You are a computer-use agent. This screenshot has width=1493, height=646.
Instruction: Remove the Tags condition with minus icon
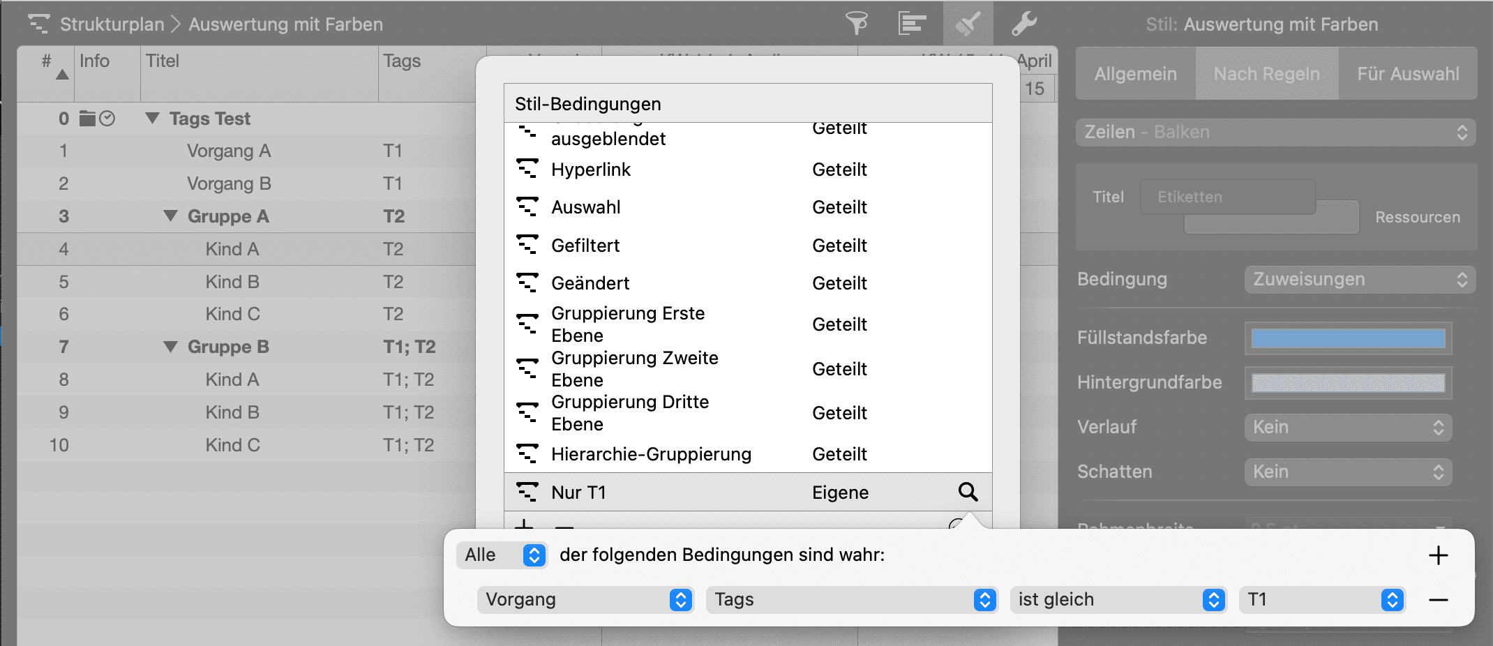click(x=1438, y=600)
